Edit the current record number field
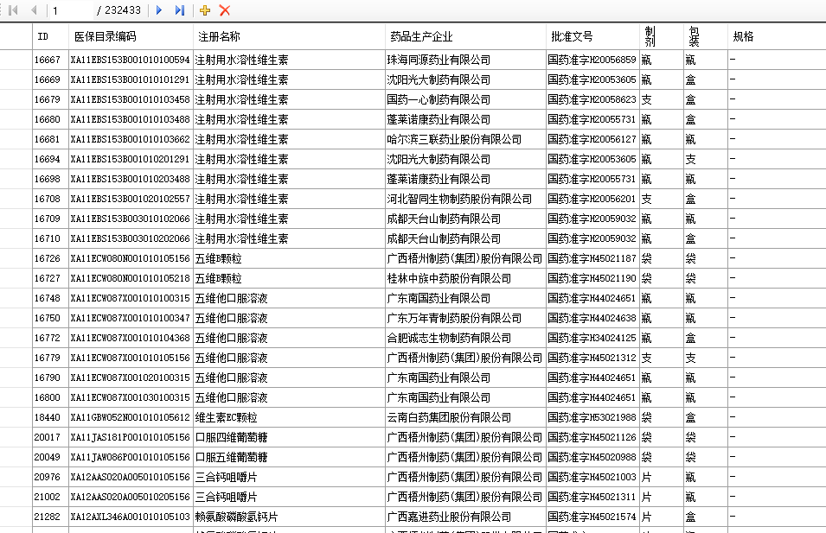Image resolution: width=826 pixels, height=533 pixels. point(71,10)
